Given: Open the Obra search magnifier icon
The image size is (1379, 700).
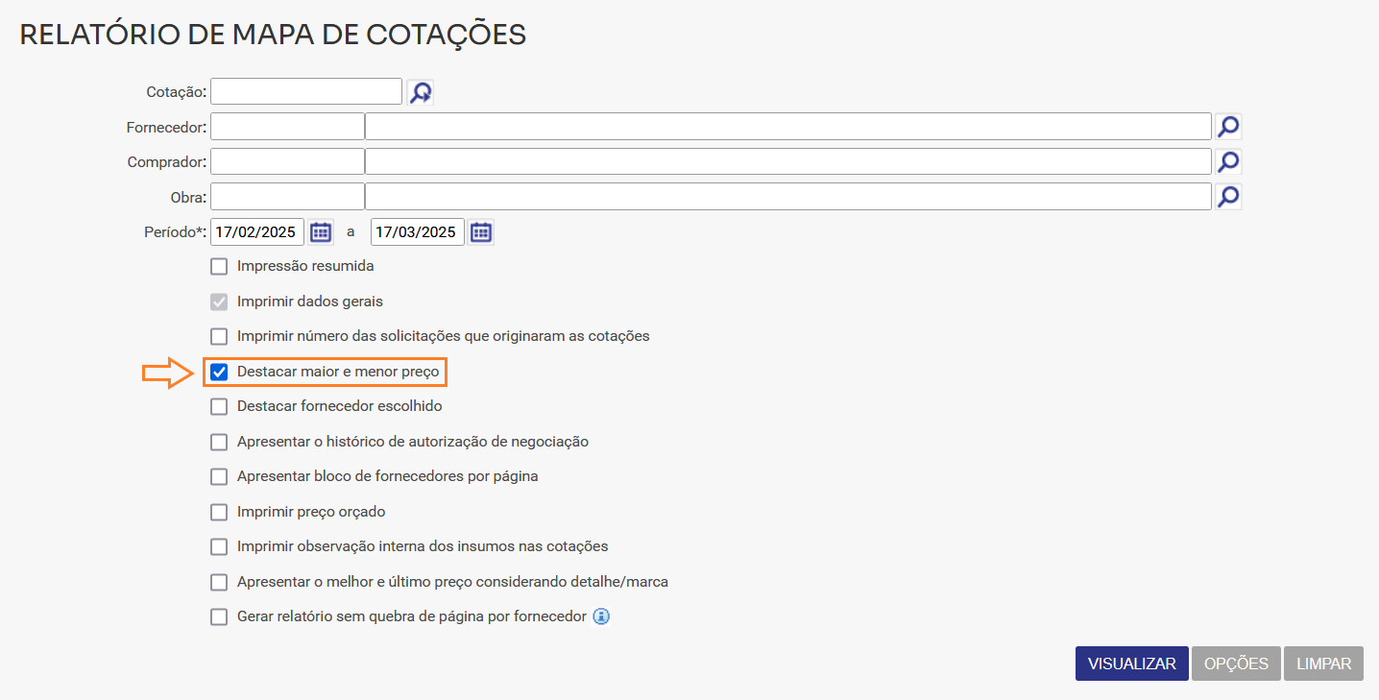Looking at the screenshot, I should point(1228,197).
